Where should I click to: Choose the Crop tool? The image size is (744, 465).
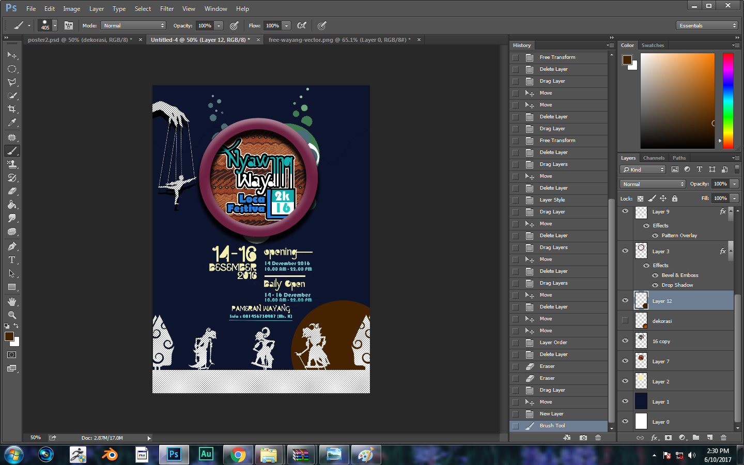point(12,109)
